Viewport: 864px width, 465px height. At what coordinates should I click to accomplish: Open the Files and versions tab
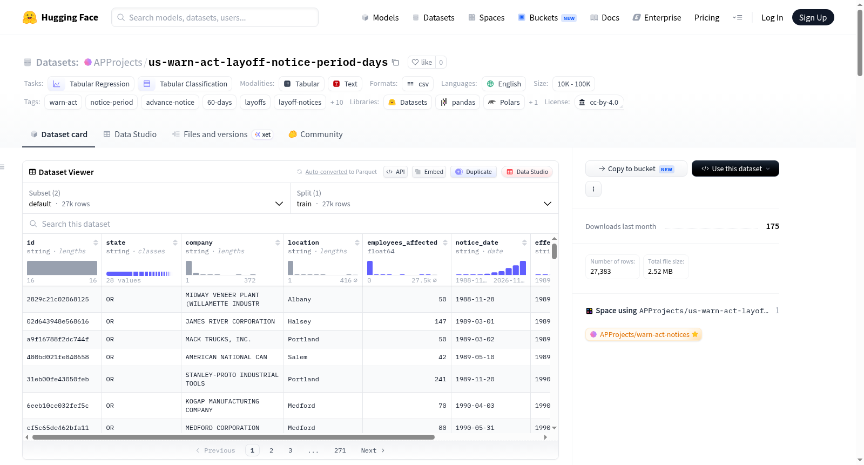point(222,134)
